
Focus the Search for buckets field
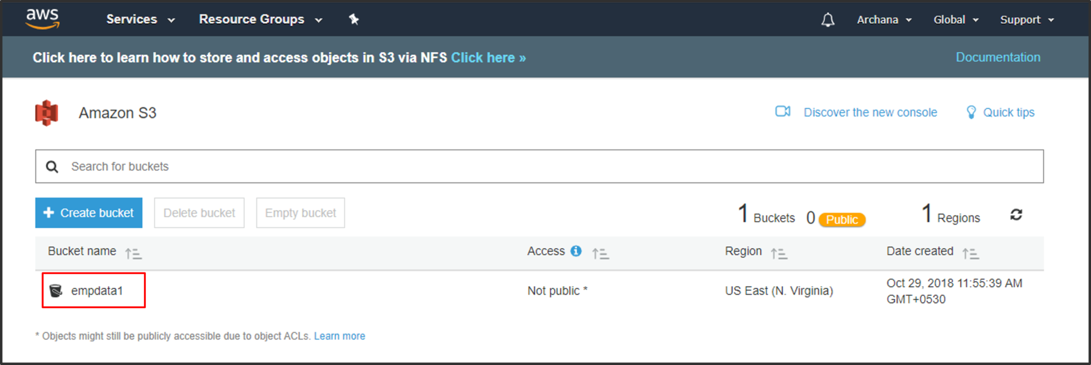click(x=539, y=167)
